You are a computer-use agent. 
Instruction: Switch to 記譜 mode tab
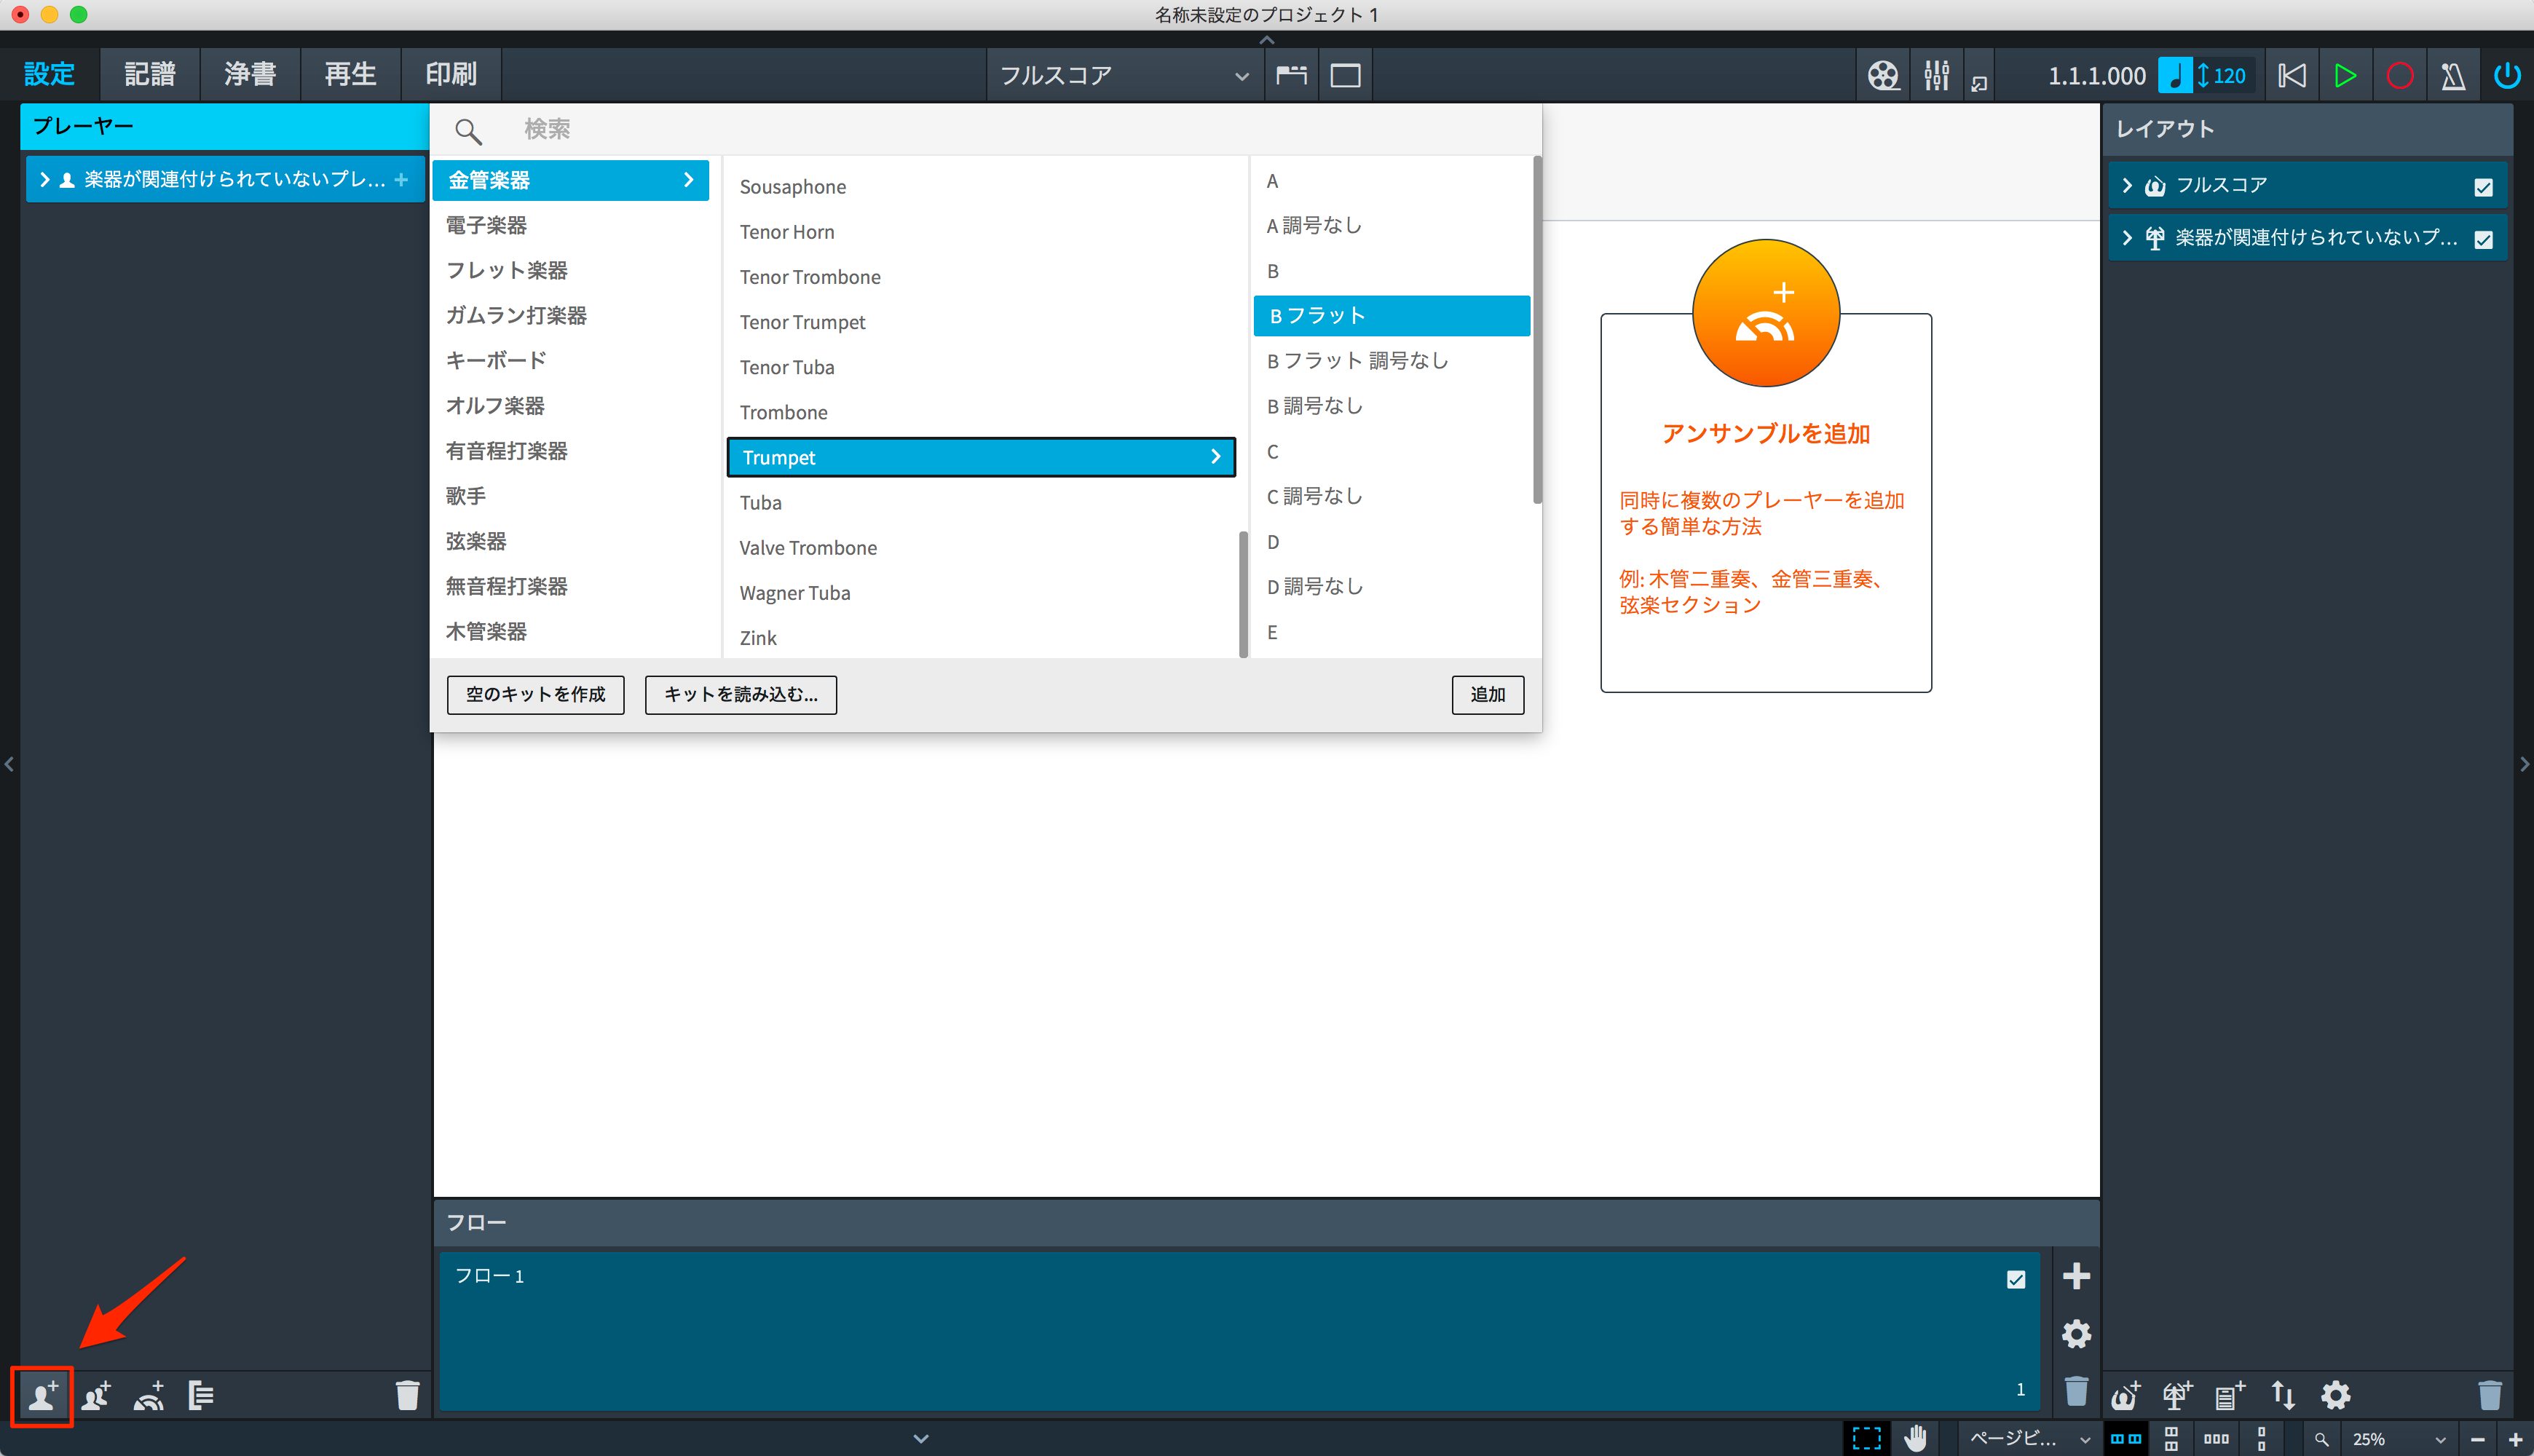[x=150, y=75]
